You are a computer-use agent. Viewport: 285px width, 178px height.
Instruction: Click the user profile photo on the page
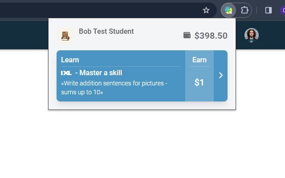252,35
